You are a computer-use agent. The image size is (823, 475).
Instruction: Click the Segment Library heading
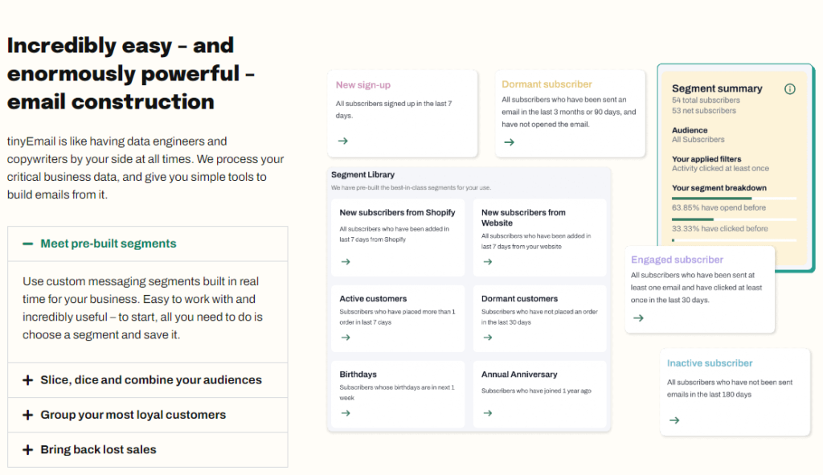click(x=362, y=174)
